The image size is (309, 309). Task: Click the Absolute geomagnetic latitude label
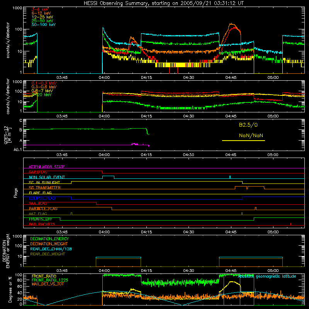tap(267, 277)
